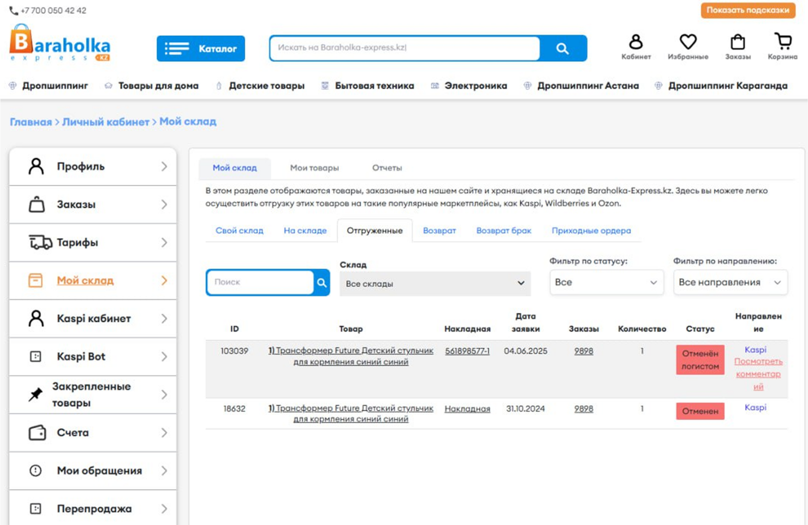The height and width of the screenshot is (525, 808).
Task: Click the warehouse search magnifier icon
Action: (x=322, y=283)
